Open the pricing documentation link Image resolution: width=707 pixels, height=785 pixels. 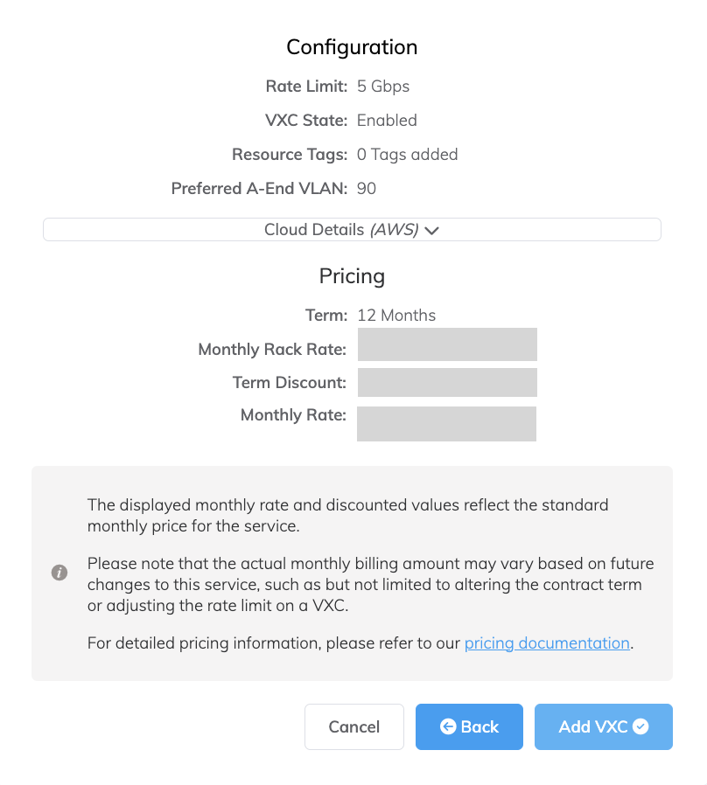547,643
